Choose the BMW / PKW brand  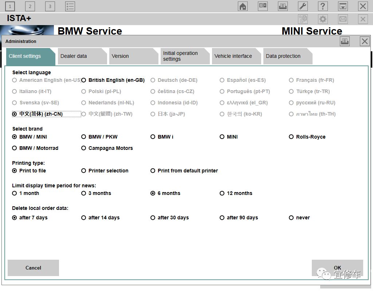point(99,137)
